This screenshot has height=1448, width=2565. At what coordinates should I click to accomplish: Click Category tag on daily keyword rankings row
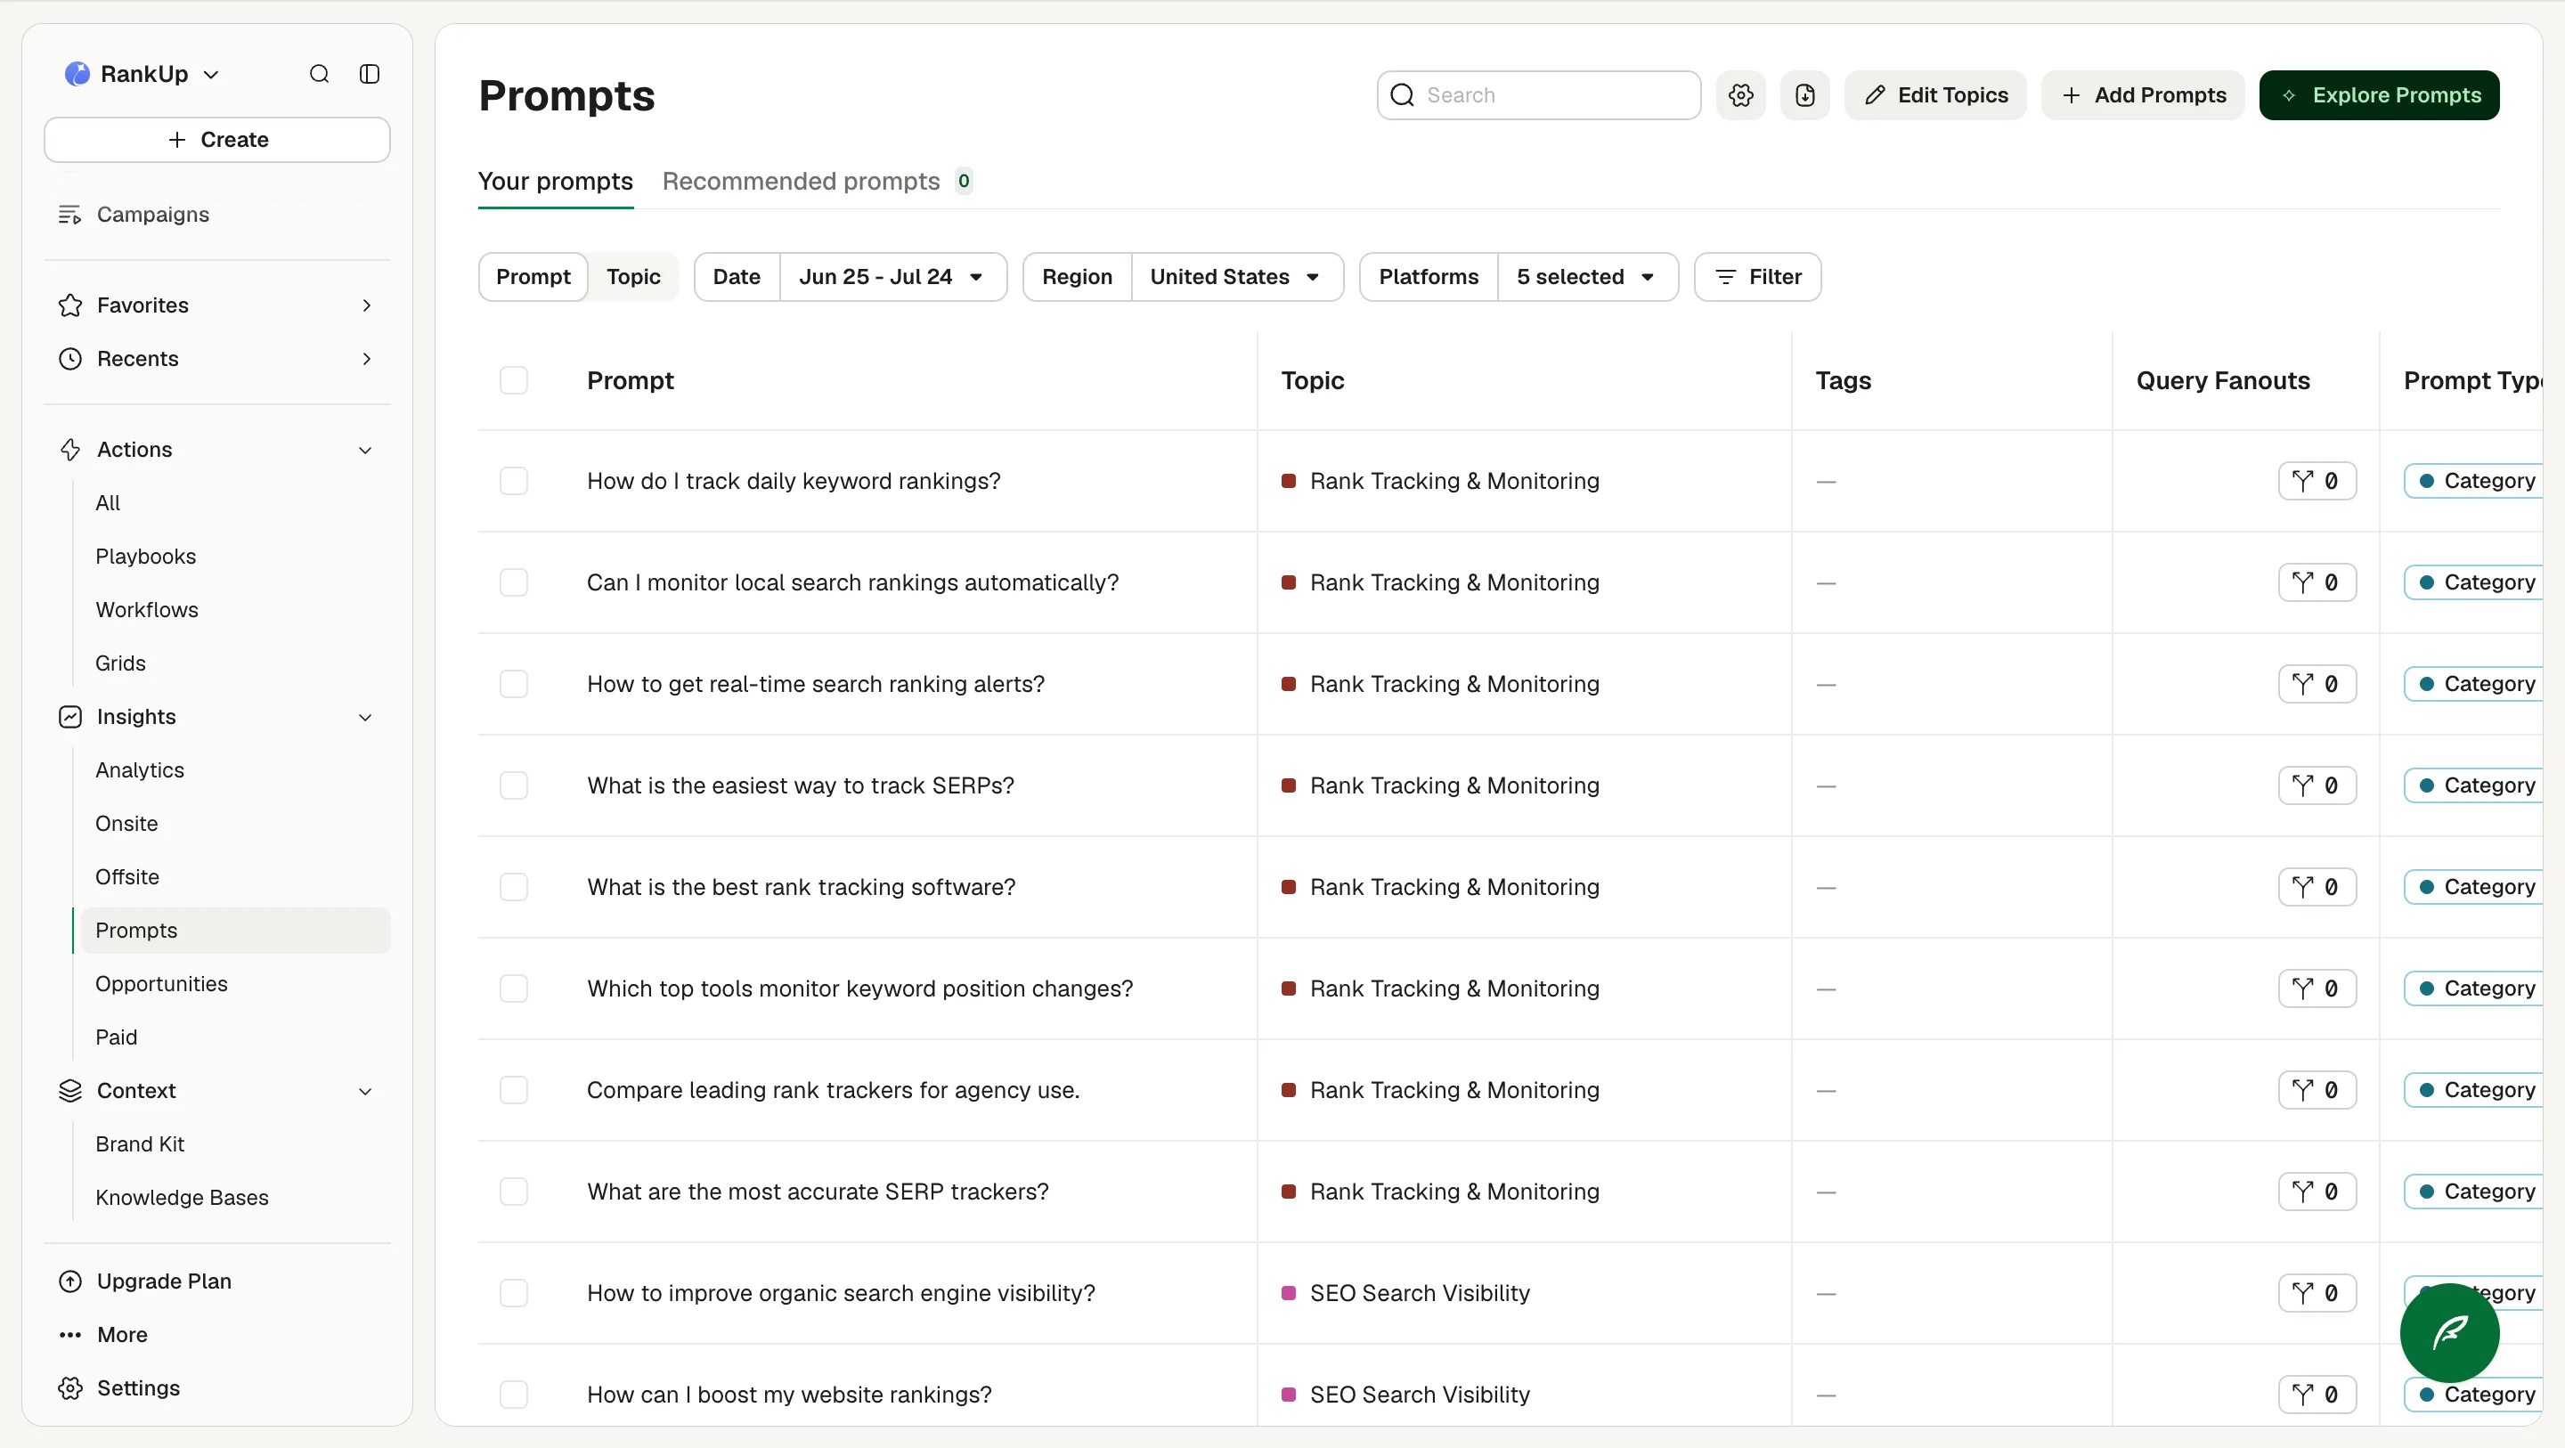pyautogui.click(x=2473, y=481)
